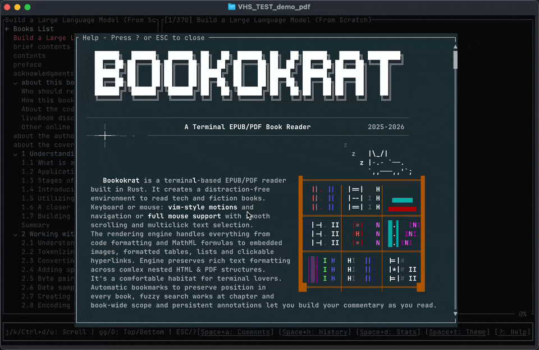539x350 pixels.
Task: Open section '1.5 Utilizing'
Action: point(48,199)
